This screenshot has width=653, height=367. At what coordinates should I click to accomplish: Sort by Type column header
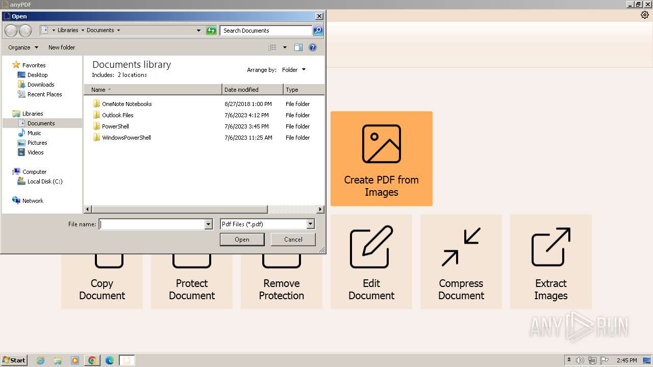point(304,90)
